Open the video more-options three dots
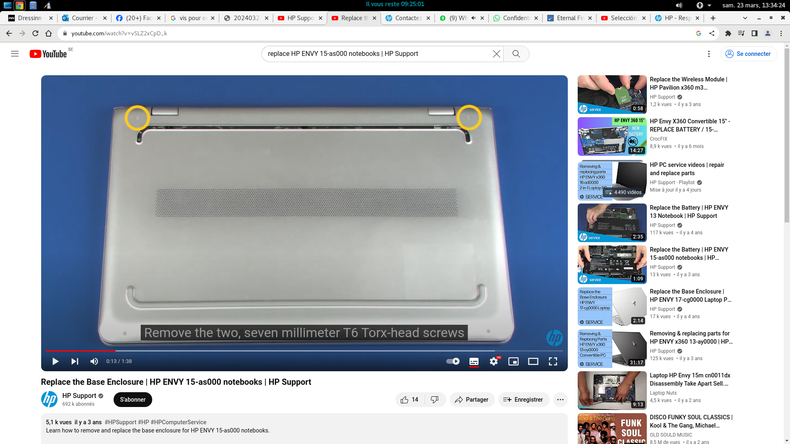The height and width of the screenshot is (444, 790). pyautogui.click(x=560, y=399)
